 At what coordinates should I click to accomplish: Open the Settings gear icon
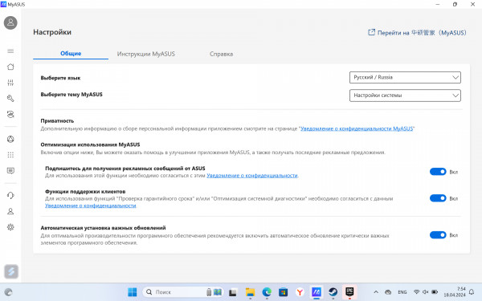tap(10, 227)
